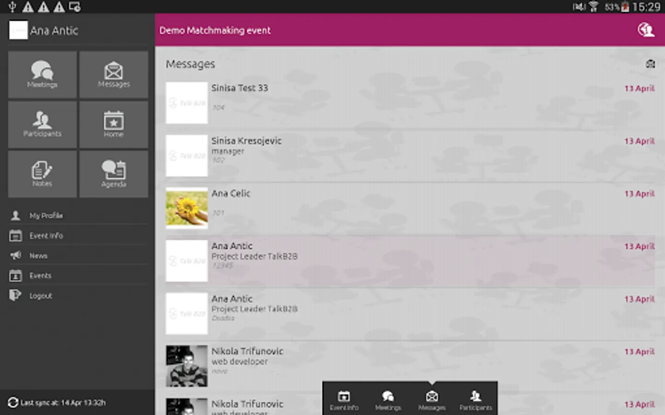Click Nikola Trifunovic photo above 'novo' preview
The image size is (665, 415).
187,366
